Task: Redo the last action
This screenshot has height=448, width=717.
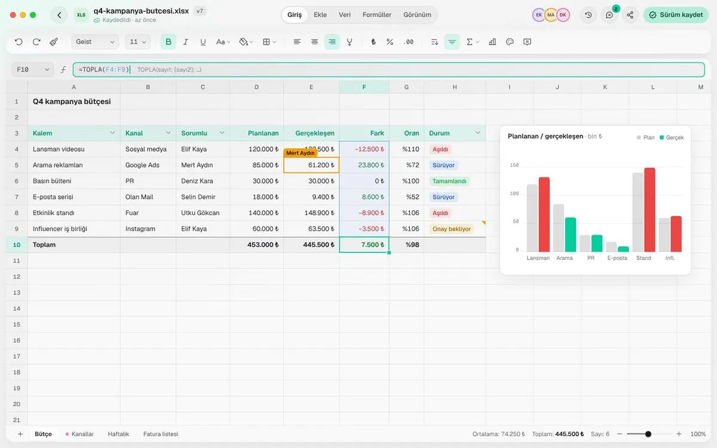Action: point(36,42)
